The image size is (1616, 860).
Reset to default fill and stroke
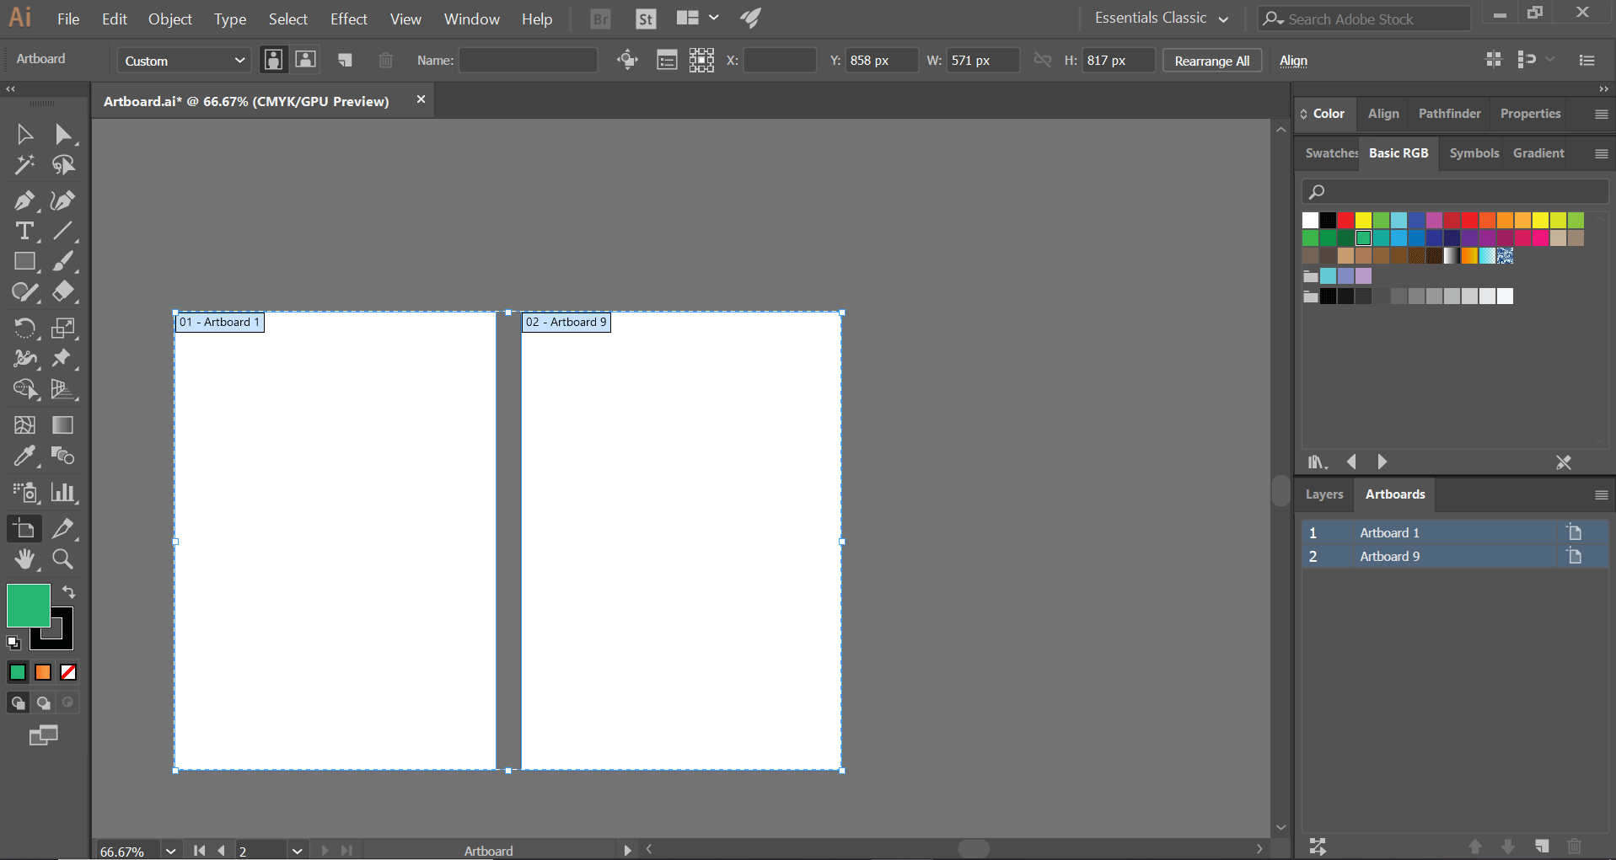point(13,643)
